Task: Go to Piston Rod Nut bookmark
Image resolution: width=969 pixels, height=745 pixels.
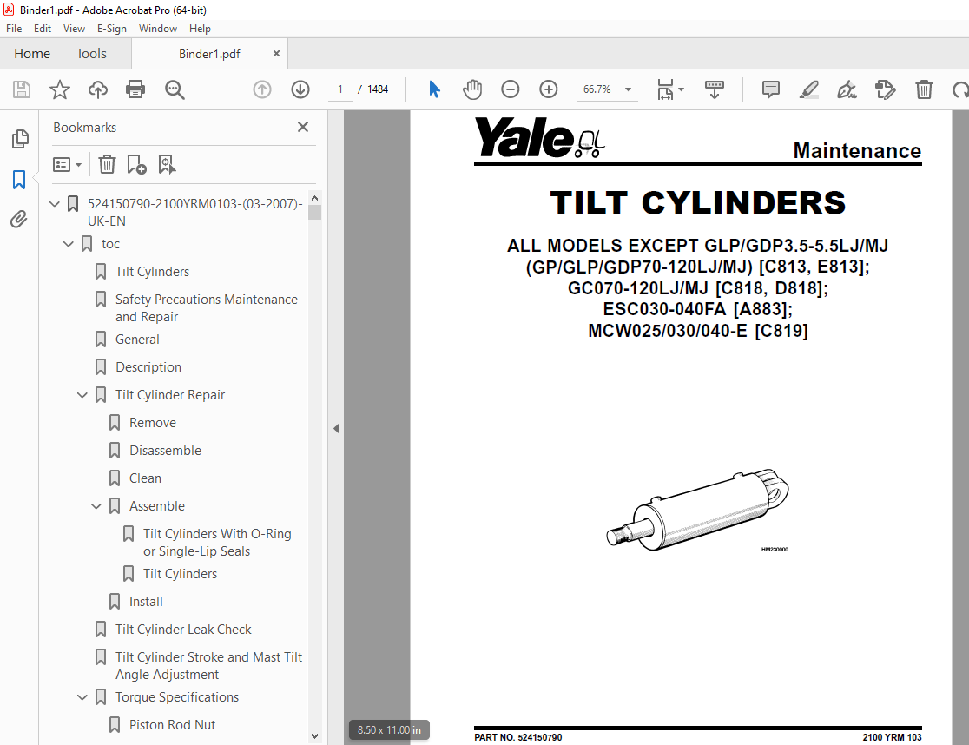Action: [x=172, y=725]
